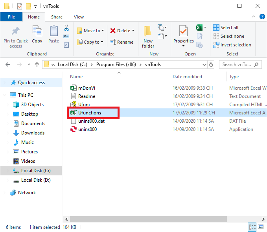
Task: Expand the Delete dropdown arrow
Action: pos(133,31)
